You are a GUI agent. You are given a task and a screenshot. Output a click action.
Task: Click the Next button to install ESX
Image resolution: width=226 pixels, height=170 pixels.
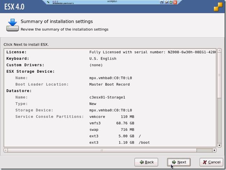coord(179,162)
